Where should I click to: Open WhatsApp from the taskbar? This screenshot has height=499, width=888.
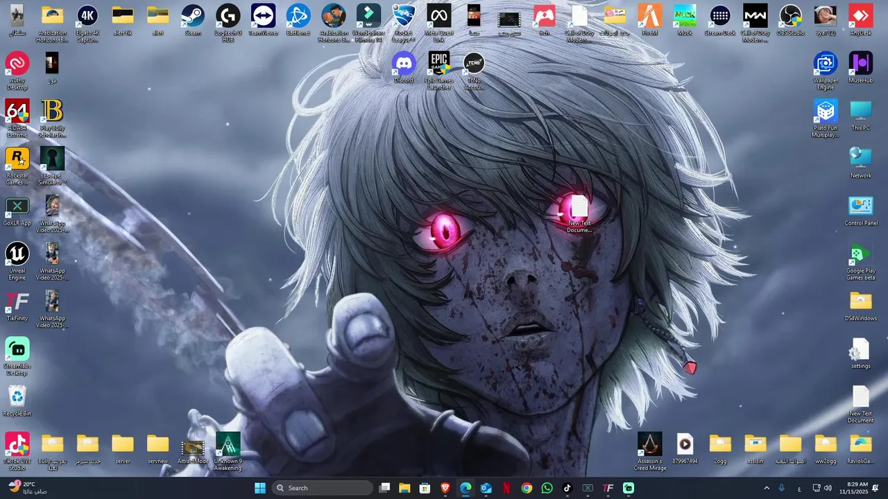click(547, 488)
